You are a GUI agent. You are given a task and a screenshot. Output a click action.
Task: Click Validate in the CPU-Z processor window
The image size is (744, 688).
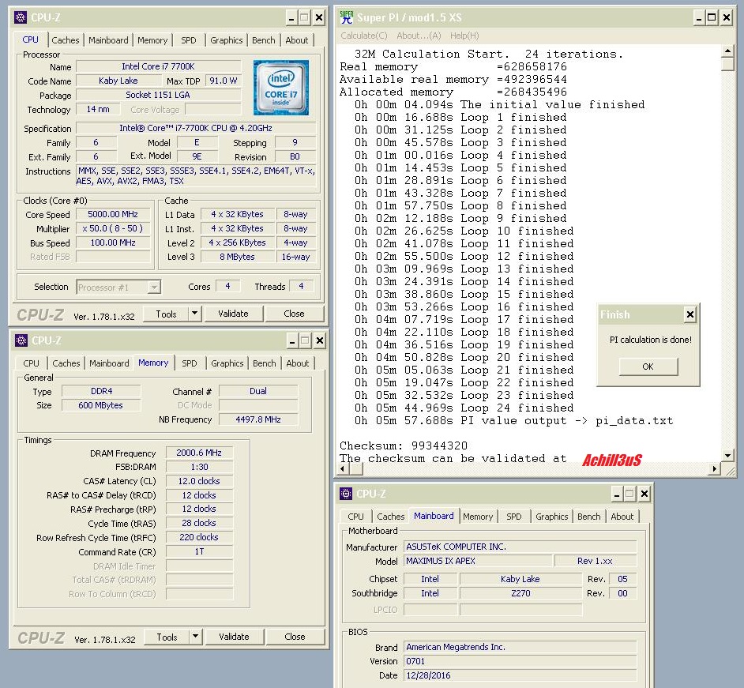233,313
